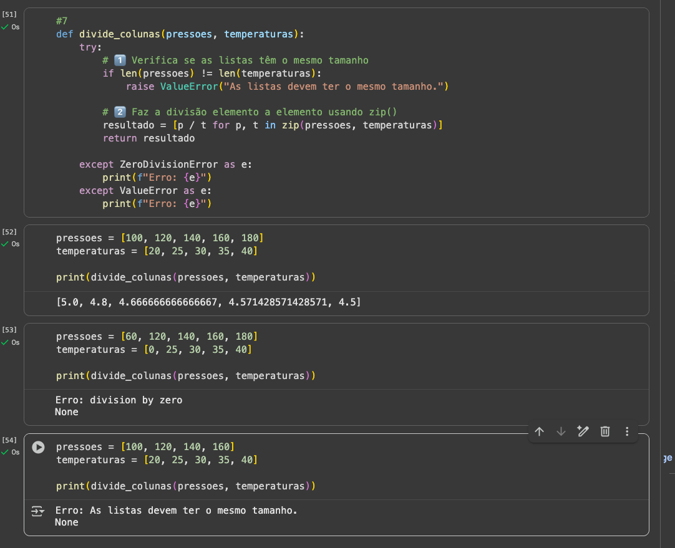Image resolution: width=675 pixels, height=548 pixels.
Task: Click the 'mesmo tamanho' error output text
Action: [x=176, y=511]
